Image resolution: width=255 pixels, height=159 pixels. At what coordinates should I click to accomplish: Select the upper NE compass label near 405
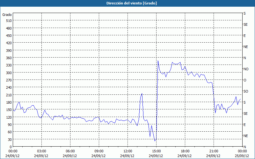point(245,47)
